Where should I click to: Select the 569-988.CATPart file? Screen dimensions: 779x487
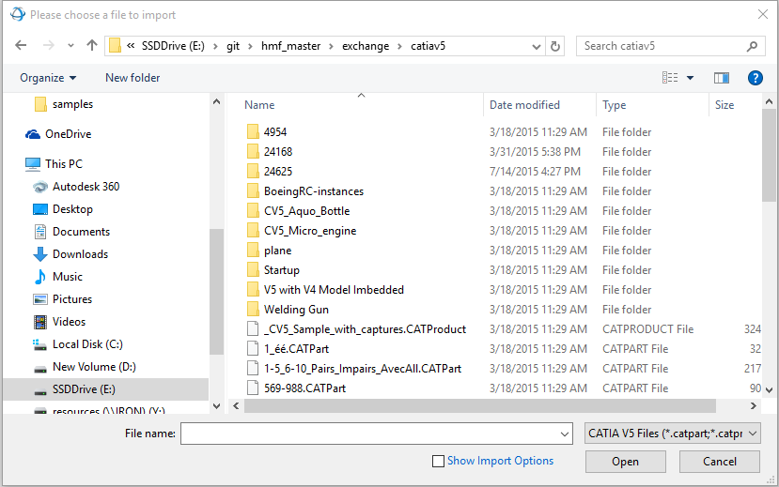304,388
